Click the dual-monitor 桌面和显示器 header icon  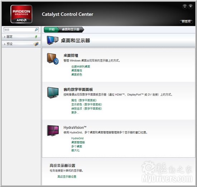(x=52, y=40)
